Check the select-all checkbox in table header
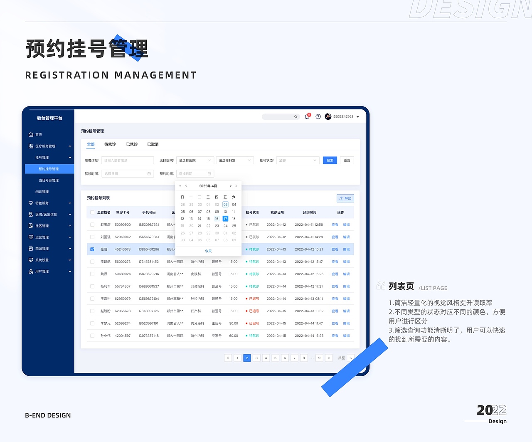532x442 pixels. (92, 212)
